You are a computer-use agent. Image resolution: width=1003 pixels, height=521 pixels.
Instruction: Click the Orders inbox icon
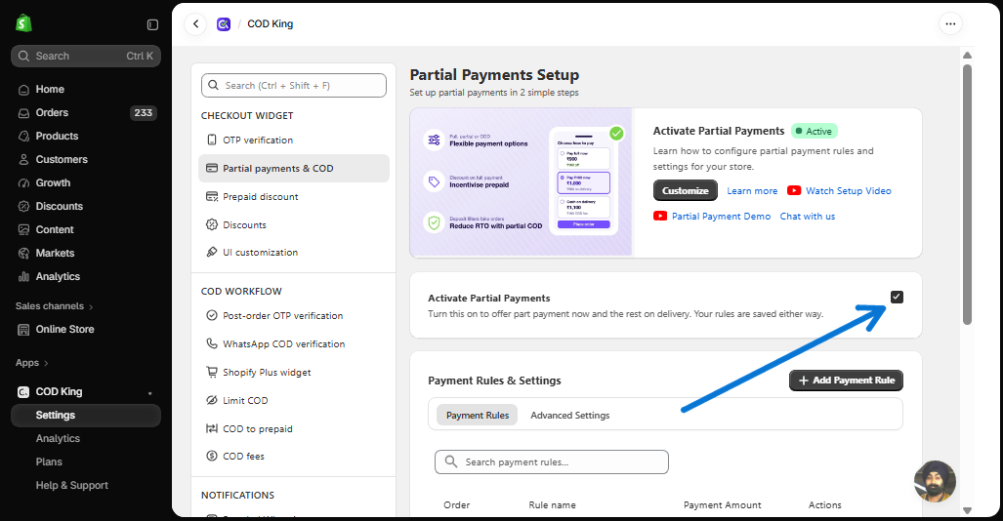click(x=23, y=113)
